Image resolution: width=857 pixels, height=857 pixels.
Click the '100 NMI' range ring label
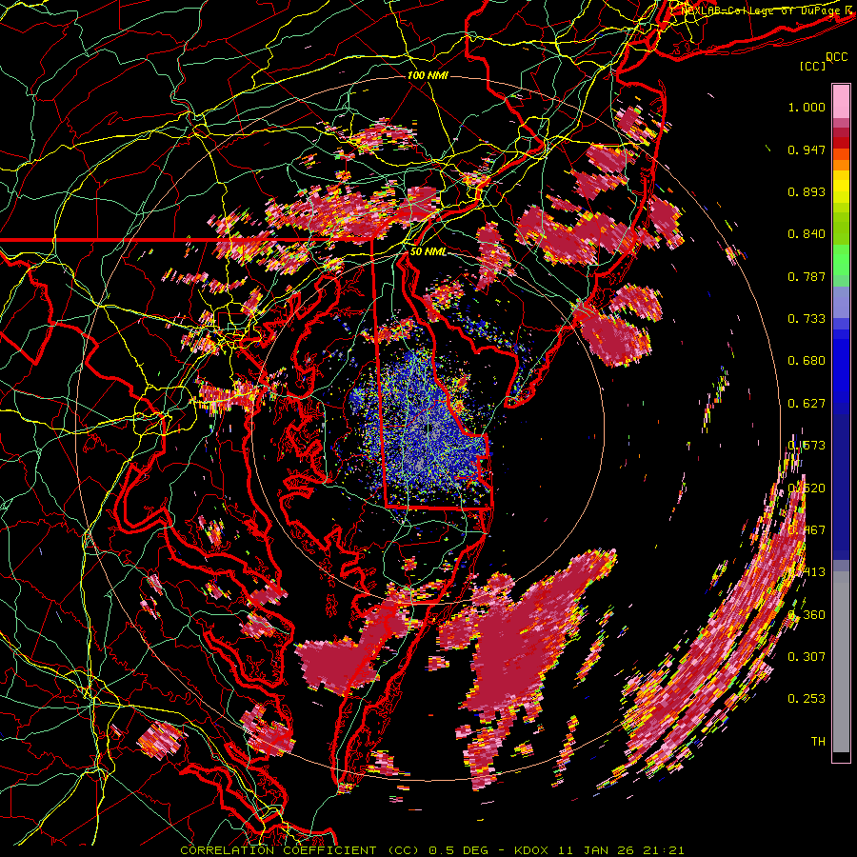click(x=428, y=75)
